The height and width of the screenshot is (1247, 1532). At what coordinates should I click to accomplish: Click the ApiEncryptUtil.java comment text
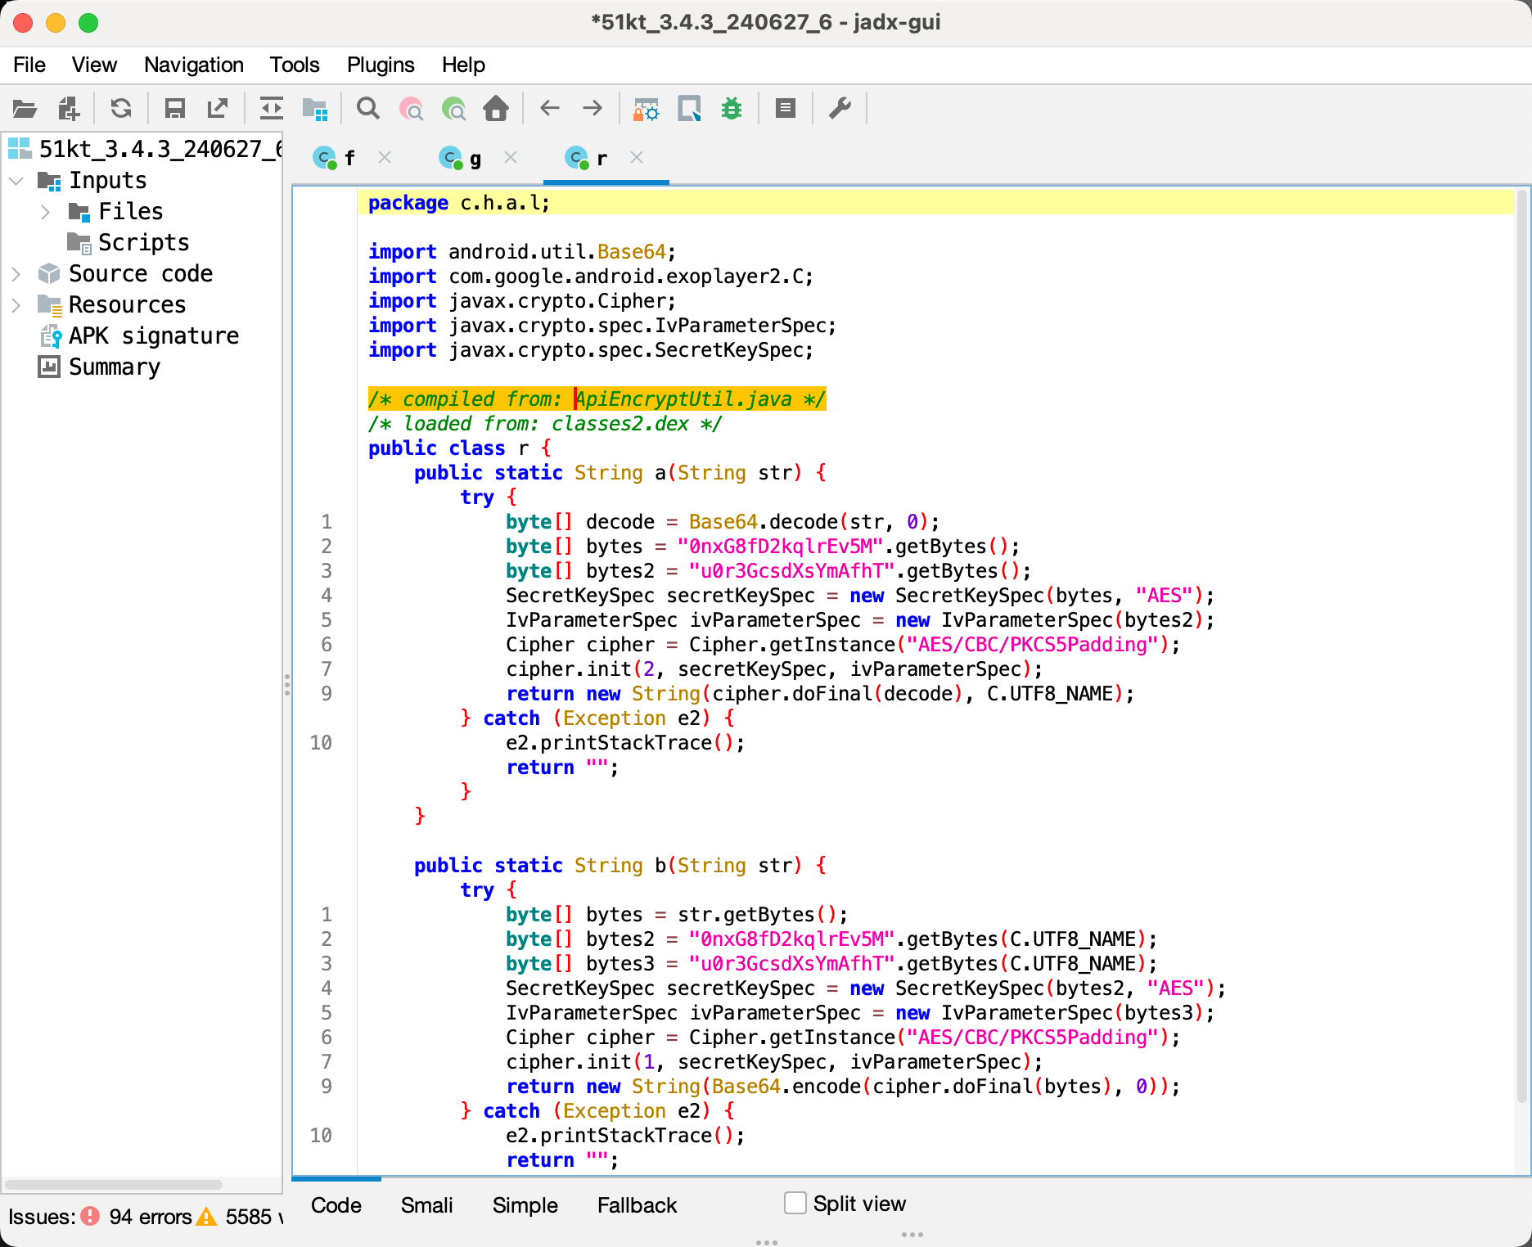pyautogui.click(x=683, y=398)
